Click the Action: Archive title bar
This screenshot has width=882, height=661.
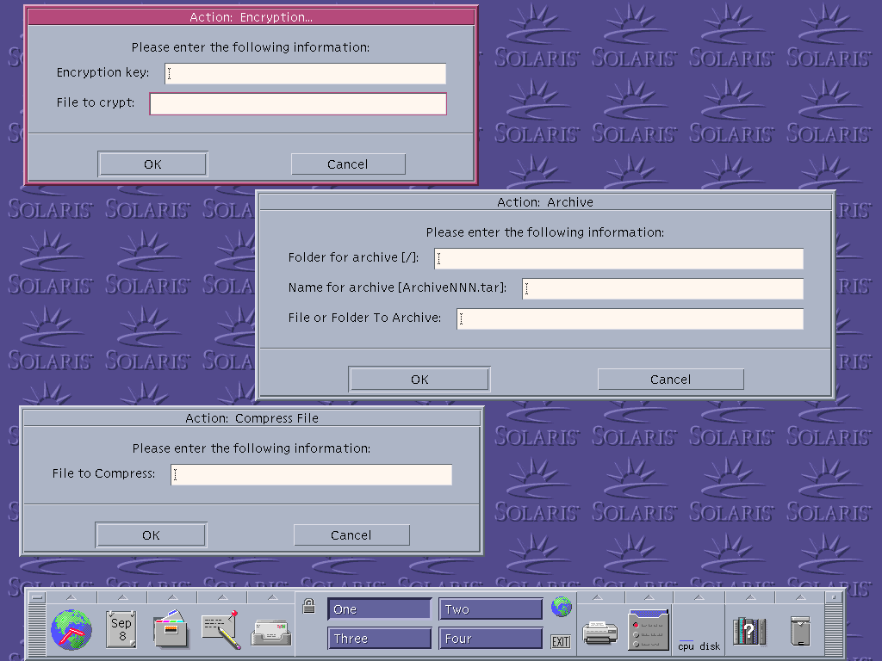coord(545,202)
